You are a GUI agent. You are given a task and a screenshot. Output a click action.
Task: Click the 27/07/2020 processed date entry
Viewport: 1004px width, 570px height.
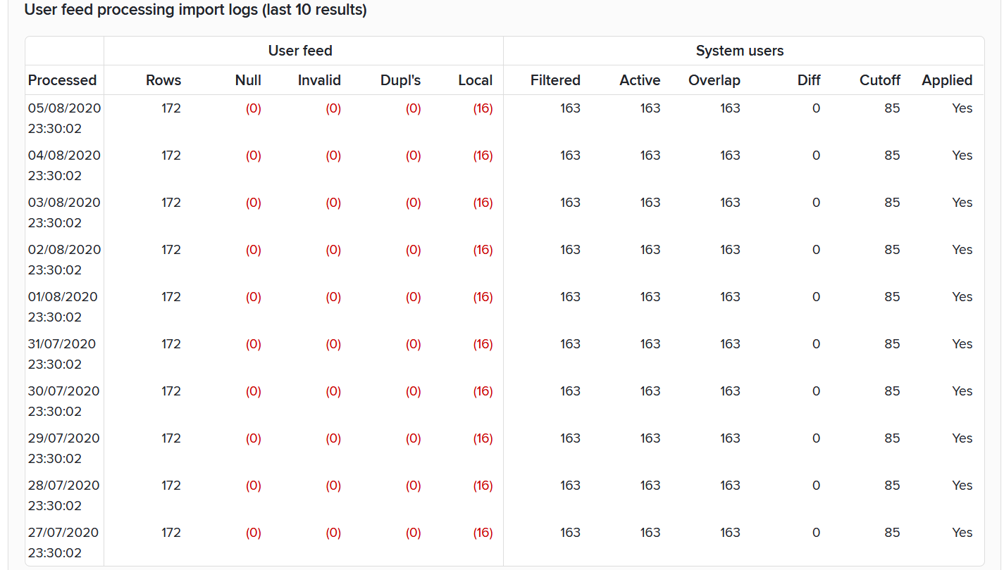coord(63,533)
